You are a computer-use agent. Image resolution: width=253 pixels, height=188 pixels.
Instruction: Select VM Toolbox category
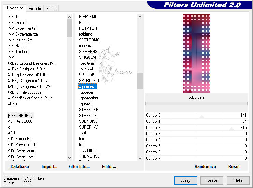[18, 52]
